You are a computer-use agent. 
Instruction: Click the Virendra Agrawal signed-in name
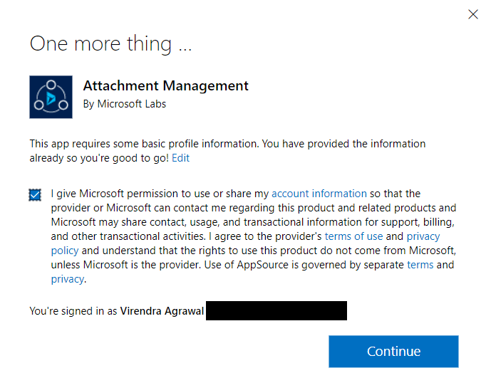[162, 311]
